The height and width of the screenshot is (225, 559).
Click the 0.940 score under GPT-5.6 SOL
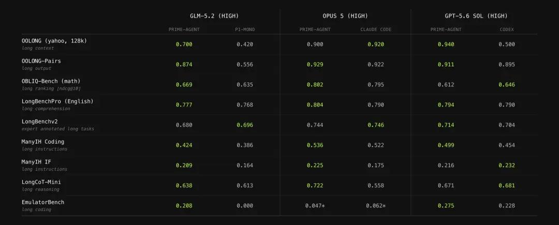point(446,44)
